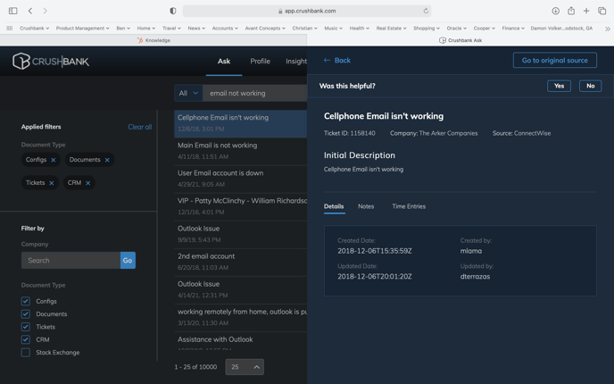This screenshot has height=384, width=614.
Task: Open the Insight navigation tab
Action: tap(296, 61)
